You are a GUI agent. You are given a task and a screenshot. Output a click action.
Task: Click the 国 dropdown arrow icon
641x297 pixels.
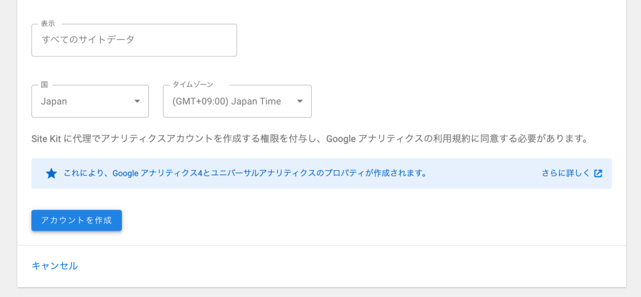click(137, 101)
